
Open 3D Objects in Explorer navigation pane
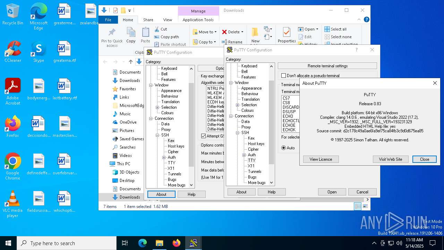click(126, 172)
